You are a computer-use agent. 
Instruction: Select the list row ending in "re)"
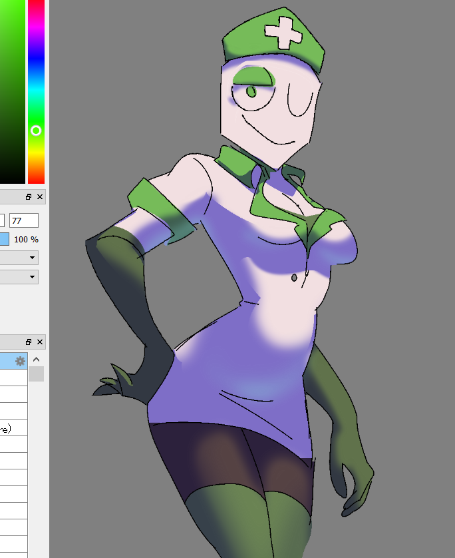[13, 427]
